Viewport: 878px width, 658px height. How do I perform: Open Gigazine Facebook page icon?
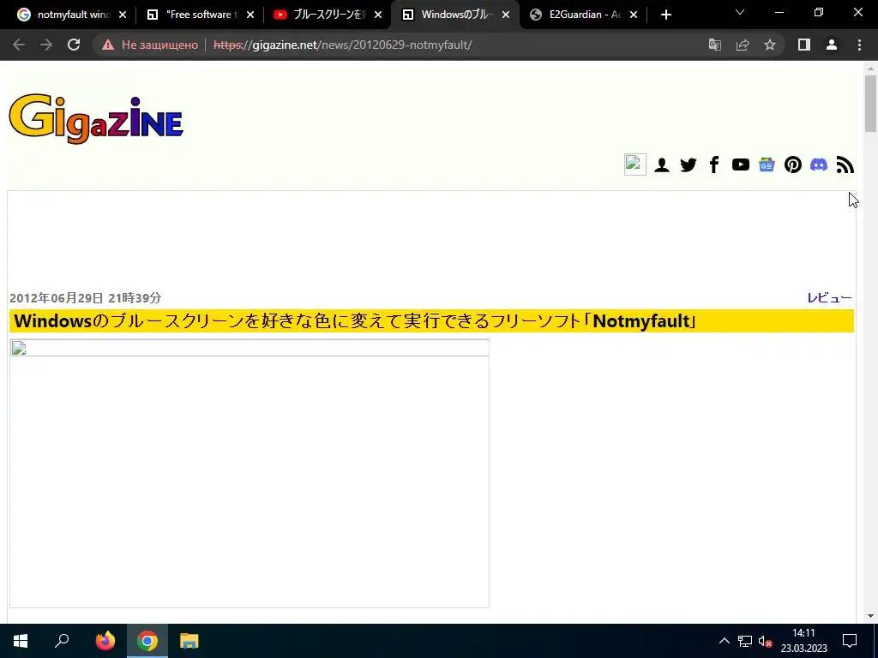[714, 164]
